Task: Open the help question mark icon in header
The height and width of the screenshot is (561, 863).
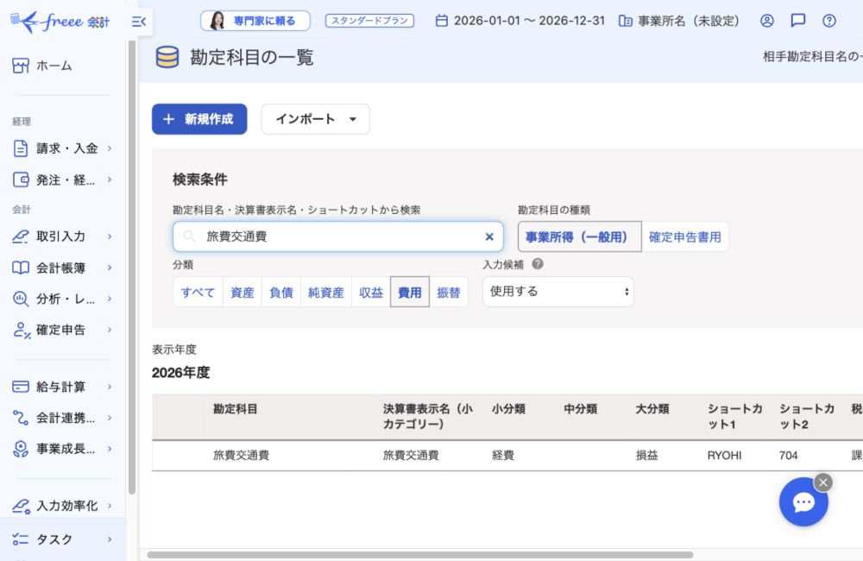Action: [x=828, y=21]
